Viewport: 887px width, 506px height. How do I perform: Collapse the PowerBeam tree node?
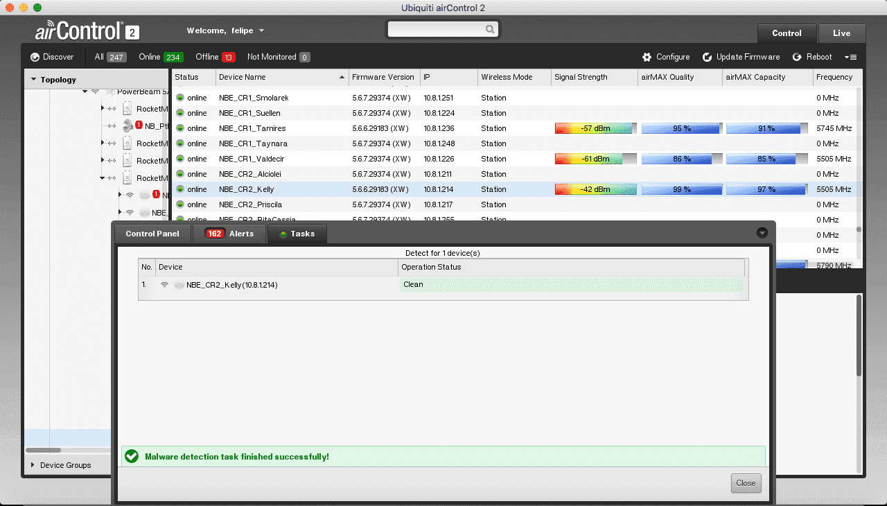(x=85, y=91)
